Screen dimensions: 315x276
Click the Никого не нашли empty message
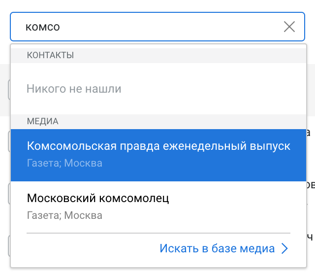click(x=74, y=89)
